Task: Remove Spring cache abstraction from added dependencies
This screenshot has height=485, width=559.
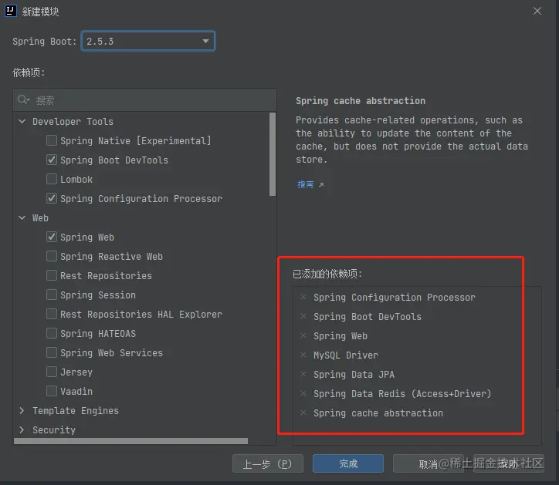Action: (x=303, y=413)
